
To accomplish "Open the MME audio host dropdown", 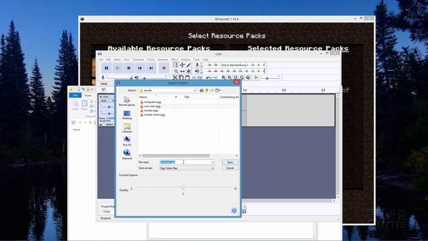I will click(x=107, y=84).
